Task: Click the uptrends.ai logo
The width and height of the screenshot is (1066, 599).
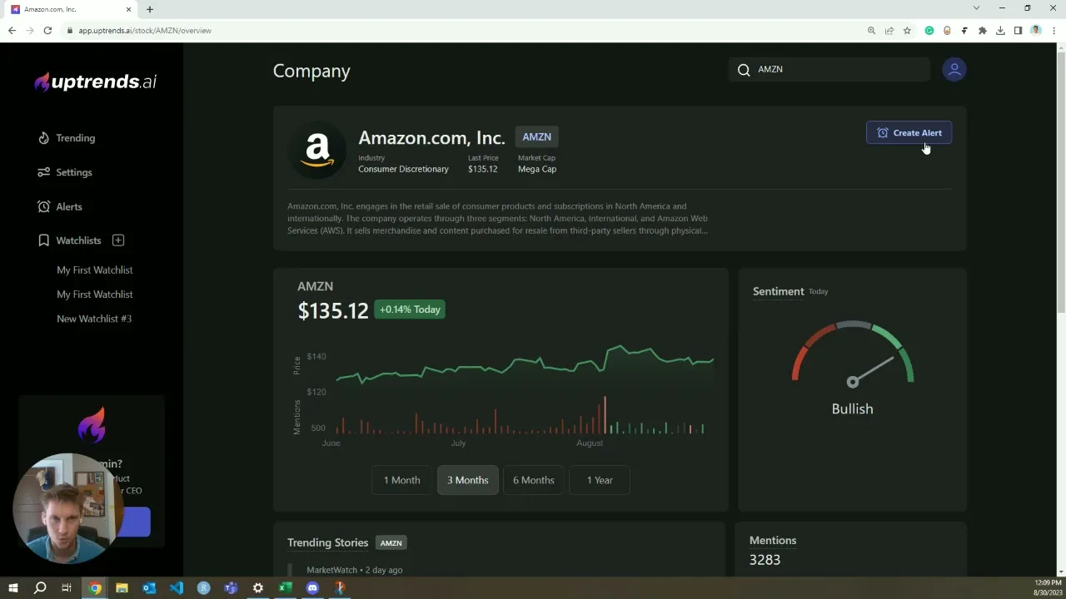Action: (x=95, y=82)
